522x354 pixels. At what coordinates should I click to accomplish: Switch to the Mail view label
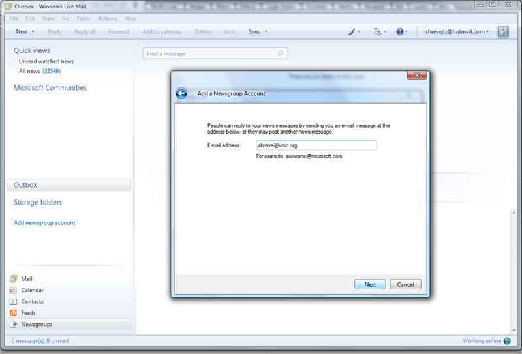[27, 279]
